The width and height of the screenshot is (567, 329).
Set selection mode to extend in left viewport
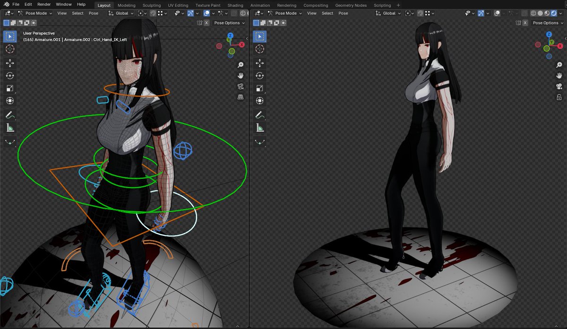(13, 23)
